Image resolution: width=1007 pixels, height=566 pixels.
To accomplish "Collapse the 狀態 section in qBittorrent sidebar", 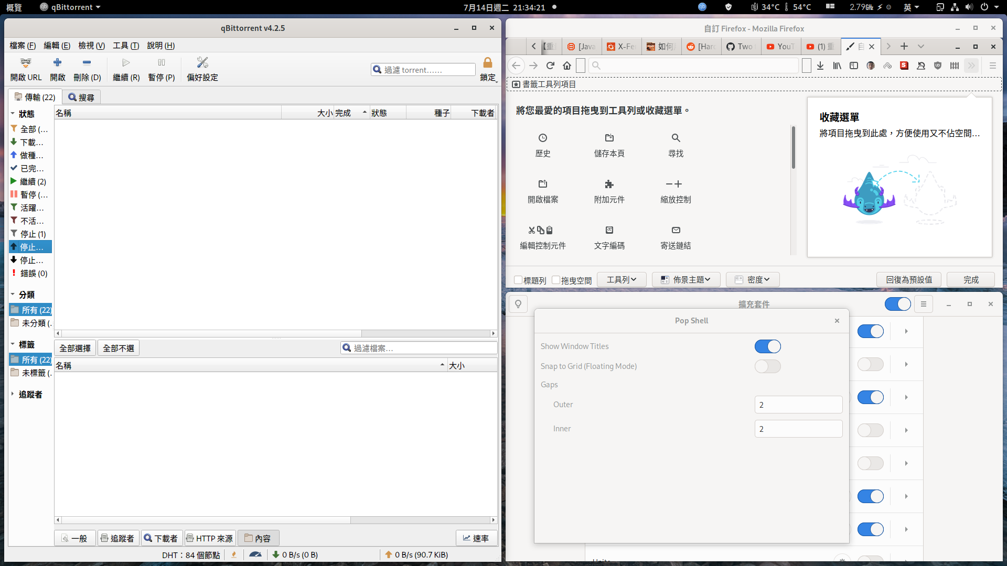I will pyautogui.click(x=13, y=113).
